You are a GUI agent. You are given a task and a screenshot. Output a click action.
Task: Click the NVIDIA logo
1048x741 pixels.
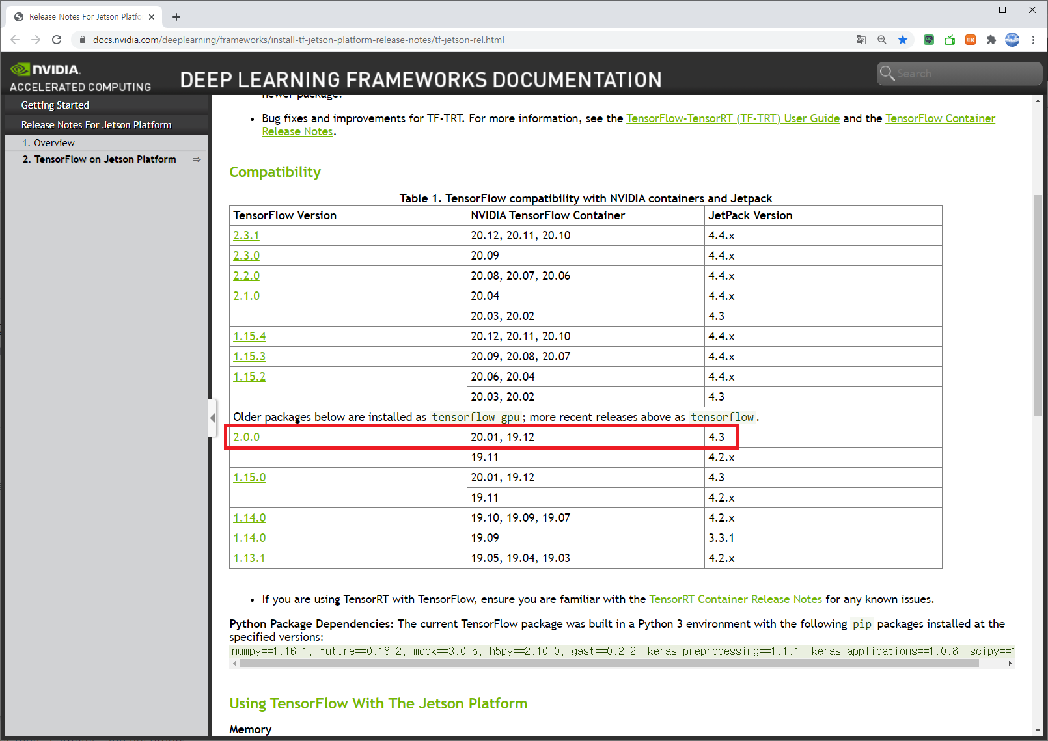[46, 69]
